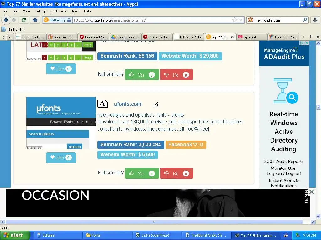The height and width of the screenshot is (240, 321).
Task: Switch to the Download Ma... tab
Action: click(94, 37)
